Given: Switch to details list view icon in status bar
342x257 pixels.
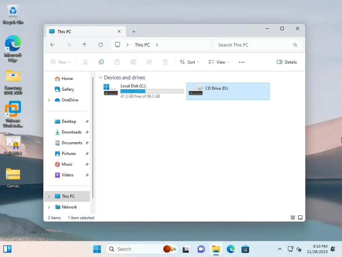Looking at the screenshot, I should 293,218.
